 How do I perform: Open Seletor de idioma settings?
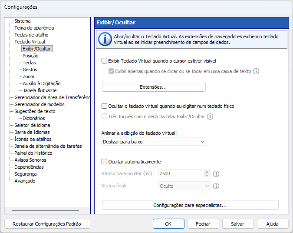pos(32,125)
